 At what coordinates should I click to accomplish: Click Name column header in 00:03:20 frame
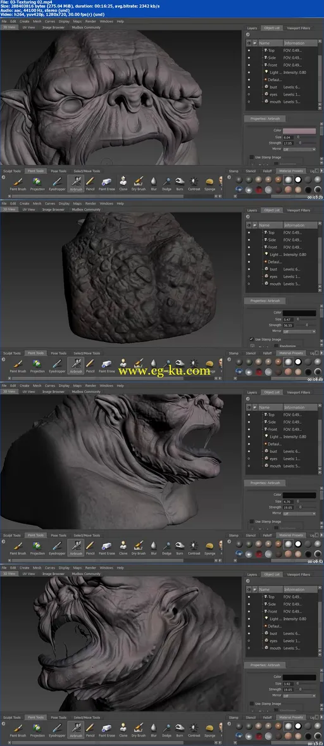270,43
